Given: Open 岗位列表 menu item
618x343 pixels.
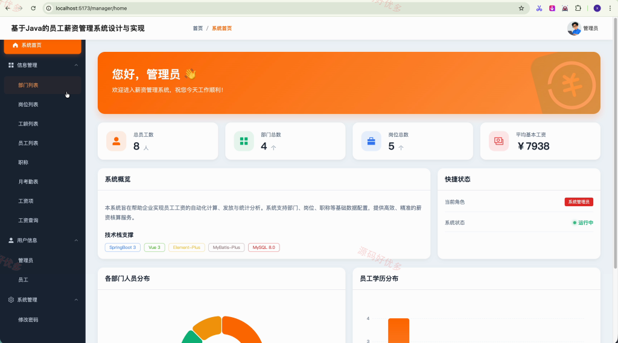Looking at the screenshot, I should pyautogui.click(x=43, y=104).
